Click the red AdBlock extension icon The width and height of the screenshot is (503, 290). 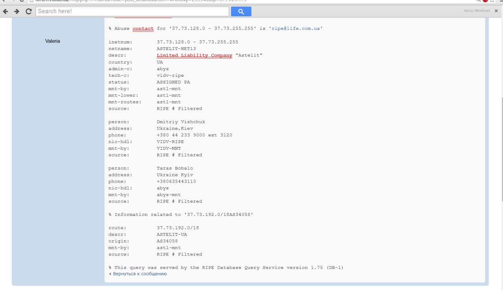(486, 1)
